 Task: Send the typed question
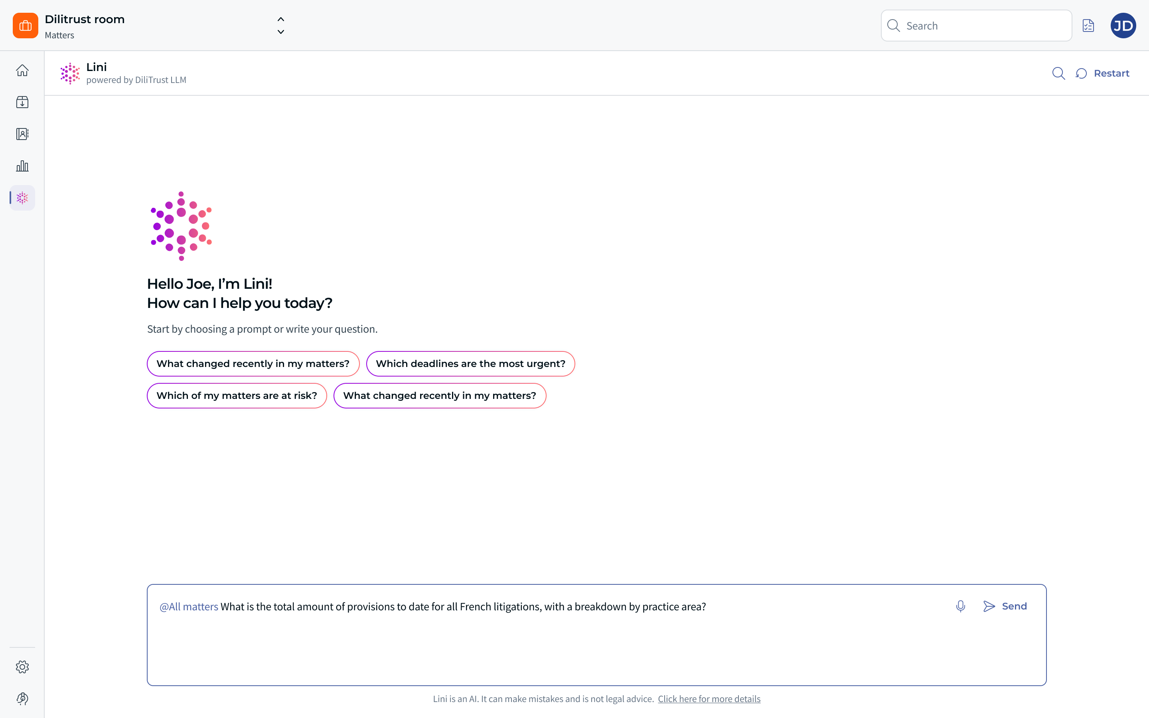1005,606
